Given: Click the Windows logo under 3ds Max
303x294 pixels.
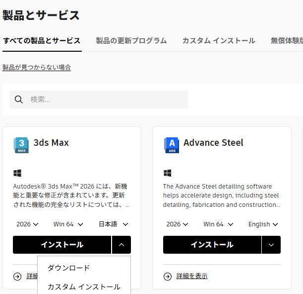Looking at the screenshot, I should pyautogui.click(x=17, y=173).
